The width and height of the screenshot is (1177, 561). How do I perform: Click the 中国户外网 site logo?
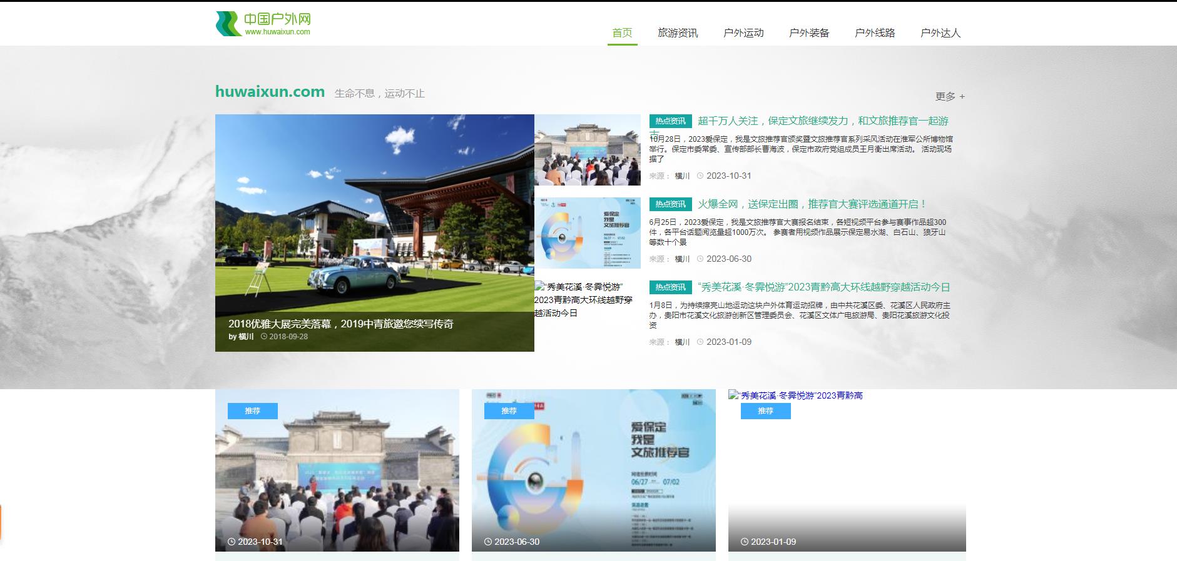point(263,24)
